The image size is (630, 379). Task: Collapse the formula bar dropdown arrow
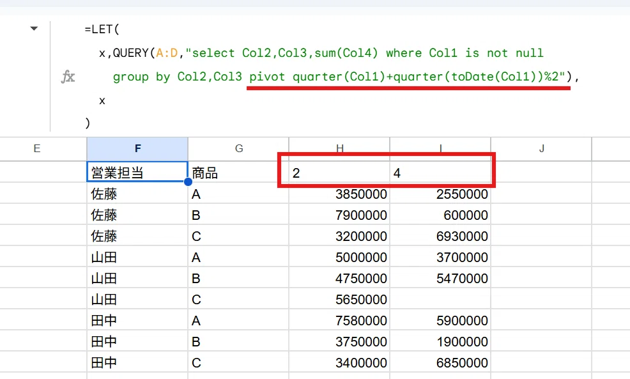(x=34, y=29)
